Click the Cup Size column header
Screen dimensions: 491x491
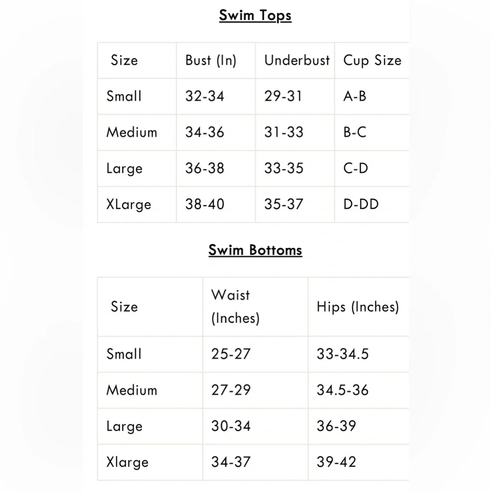point(372,60)
